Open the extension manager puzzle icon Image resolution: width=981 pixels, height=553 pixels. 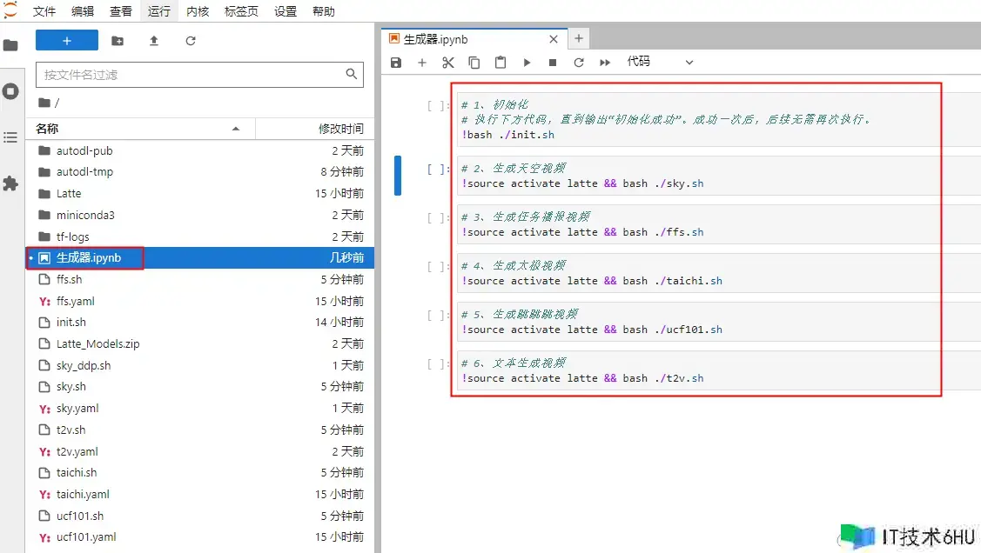[10, 183]
